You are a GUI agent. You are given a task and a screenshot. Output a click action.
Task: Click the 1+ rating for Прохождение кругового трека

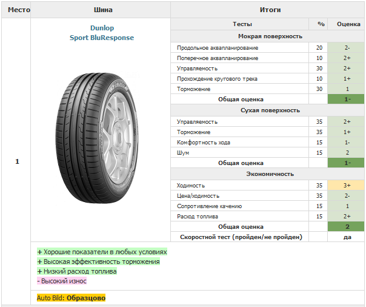pyautogui.click(x=346, y=78)
